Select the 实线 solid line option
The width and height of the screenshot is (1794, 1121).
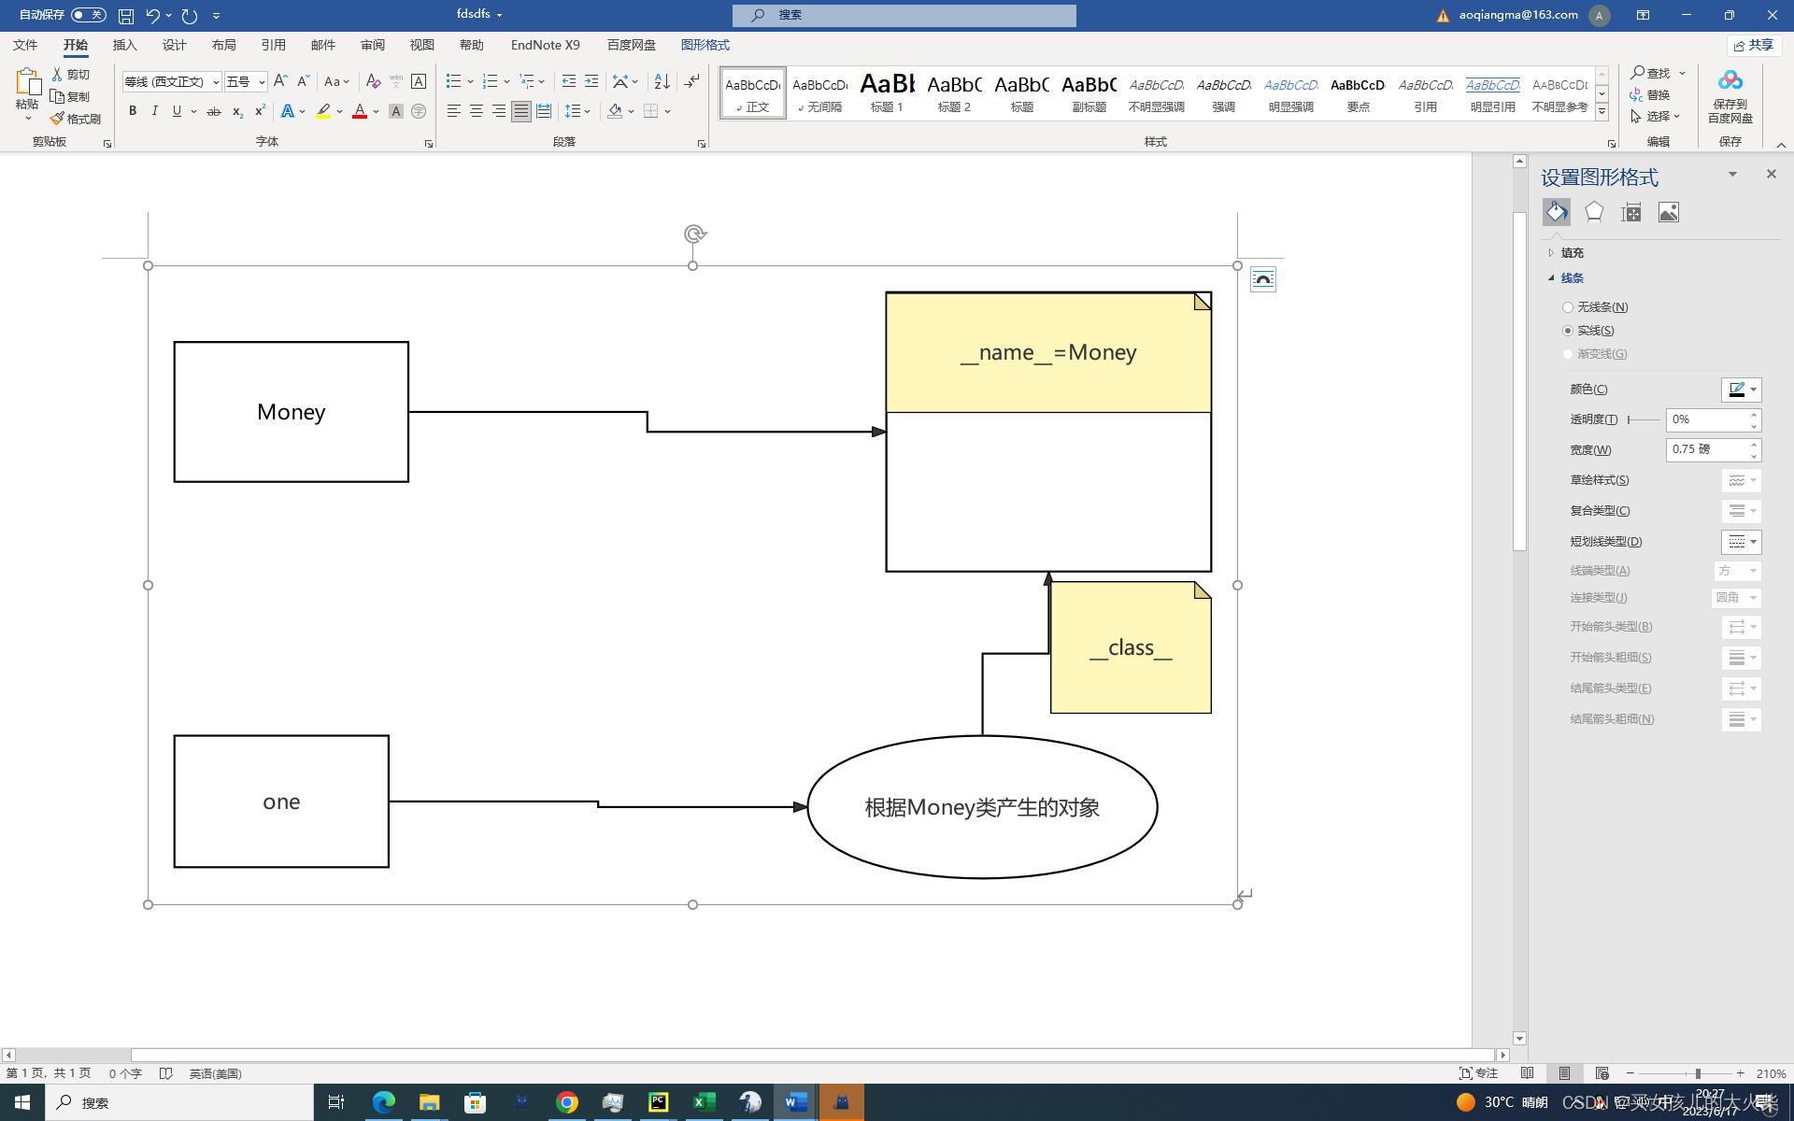coord(1568,331)
